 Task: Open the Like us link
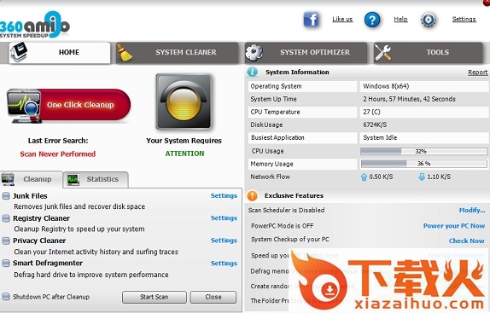click(342, 20)
